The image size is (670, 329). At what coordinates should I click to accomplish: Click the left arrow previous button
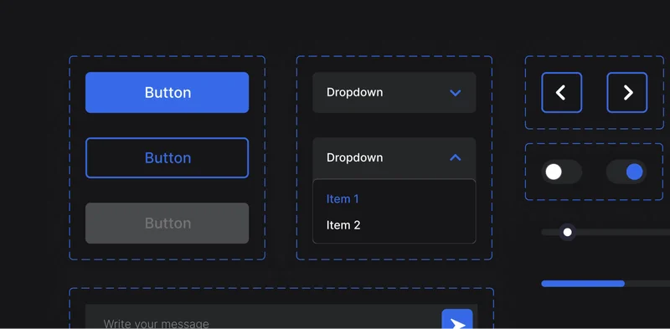click(x=561, y=92)
